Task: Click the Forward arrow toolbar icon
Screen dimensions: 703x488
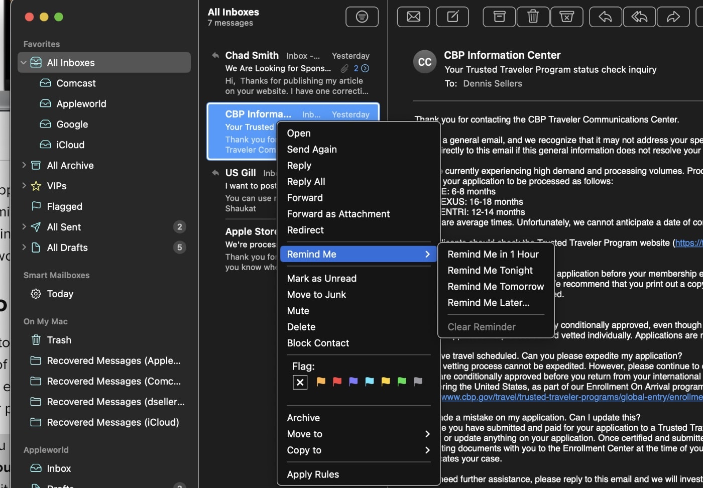Action: point(673,17)
